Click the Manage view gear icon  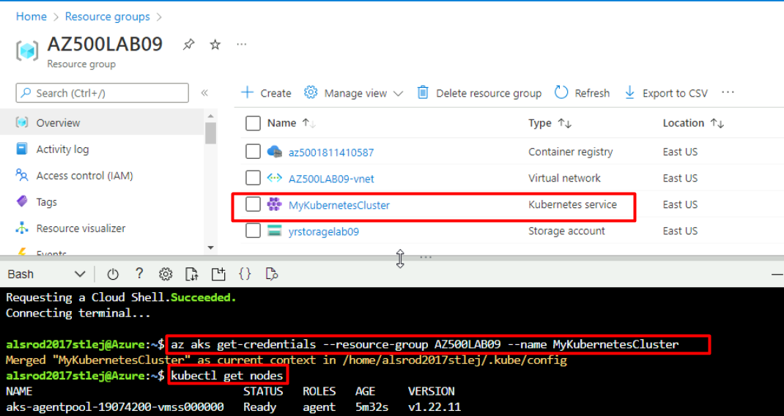(x=311, y=92)
